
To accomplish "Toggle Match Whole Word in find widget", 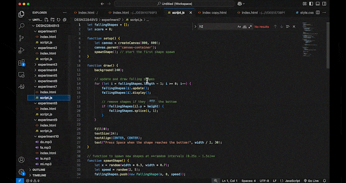I will [x=245, y=27].
